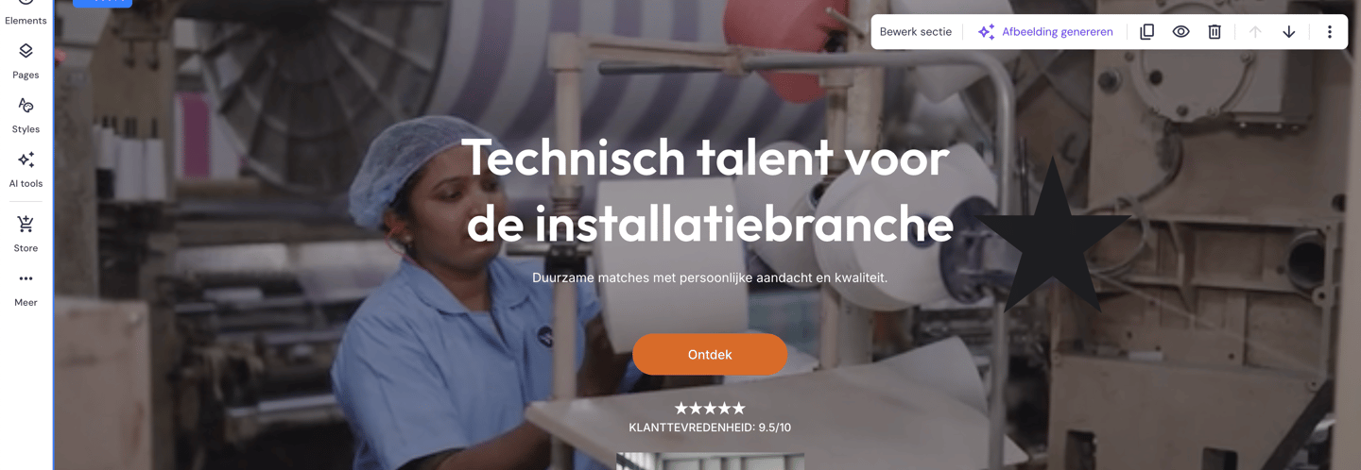Click Afbeelding genereren AI button
Viewport: 1361px width, 470px height.
pyautogui.click(x=1045, y=31)
